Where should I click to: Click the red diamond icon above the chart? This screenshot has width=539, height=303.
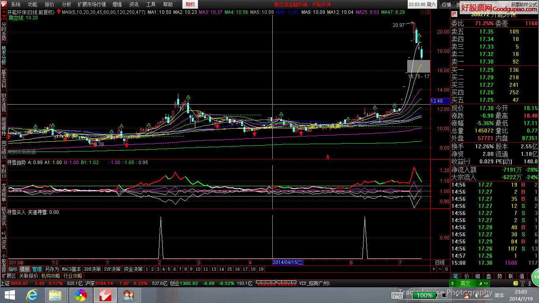[x=422, y=12]
